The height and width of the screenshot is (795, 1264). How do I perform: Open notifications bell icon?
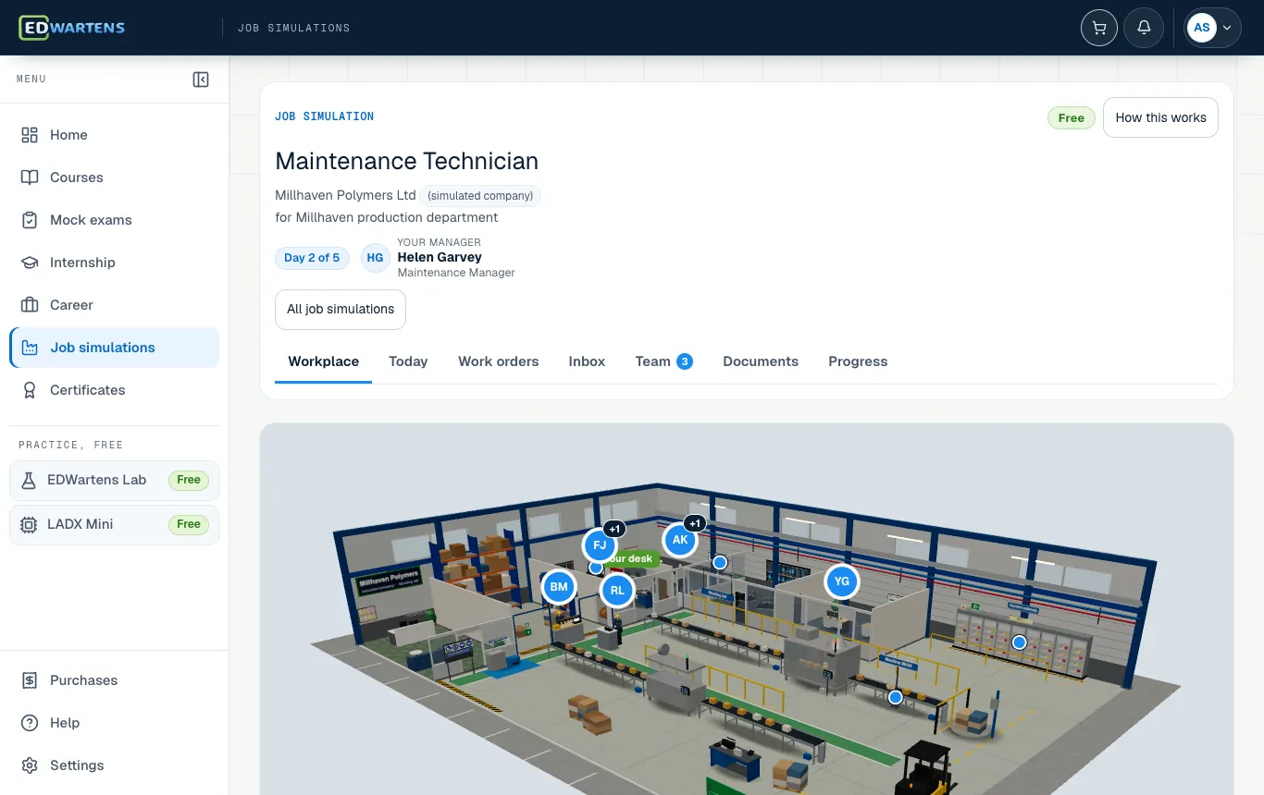[x=1144, y=28]
